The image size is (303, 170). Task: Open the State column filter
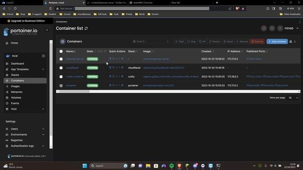coord(102,51)
